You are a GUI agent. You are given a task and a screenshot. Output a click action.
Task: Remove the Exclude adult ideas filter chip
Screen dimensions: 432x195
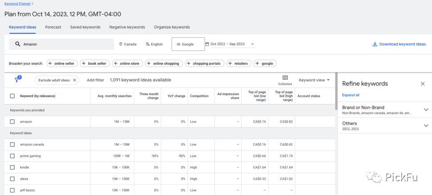[x=74, y=80]
